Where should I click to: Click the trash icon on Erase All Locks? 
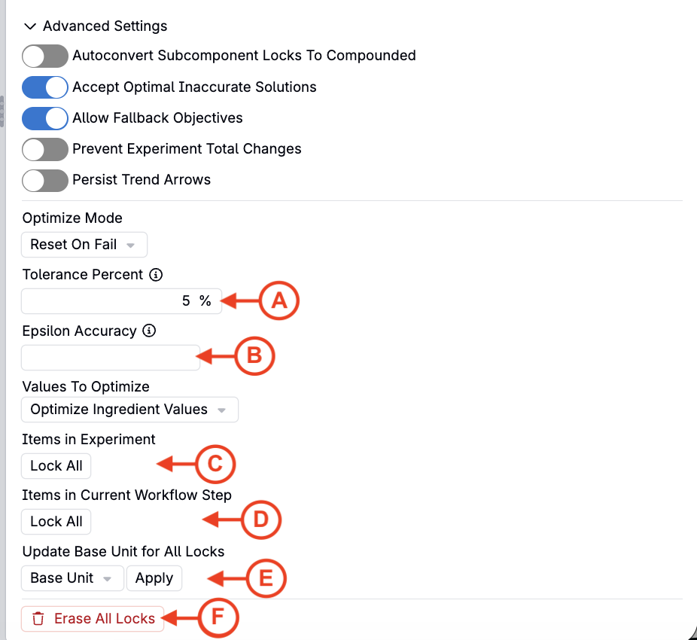click(38, 619)
